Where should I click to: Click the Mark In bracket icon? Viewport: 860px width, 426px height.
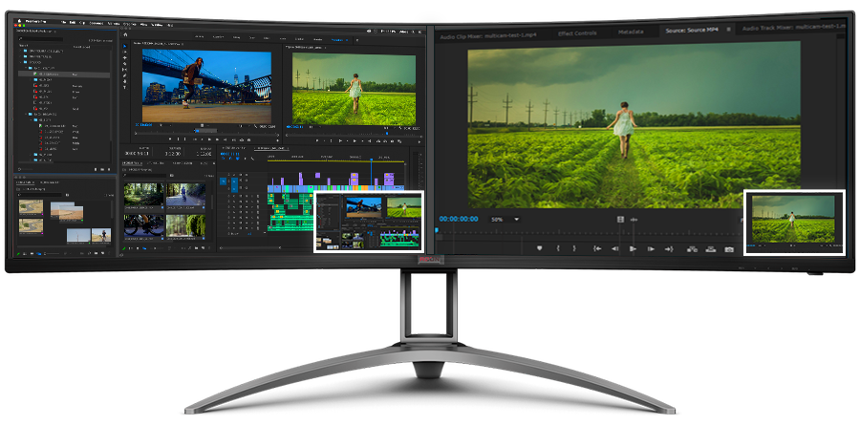click(x=557, y=248)
